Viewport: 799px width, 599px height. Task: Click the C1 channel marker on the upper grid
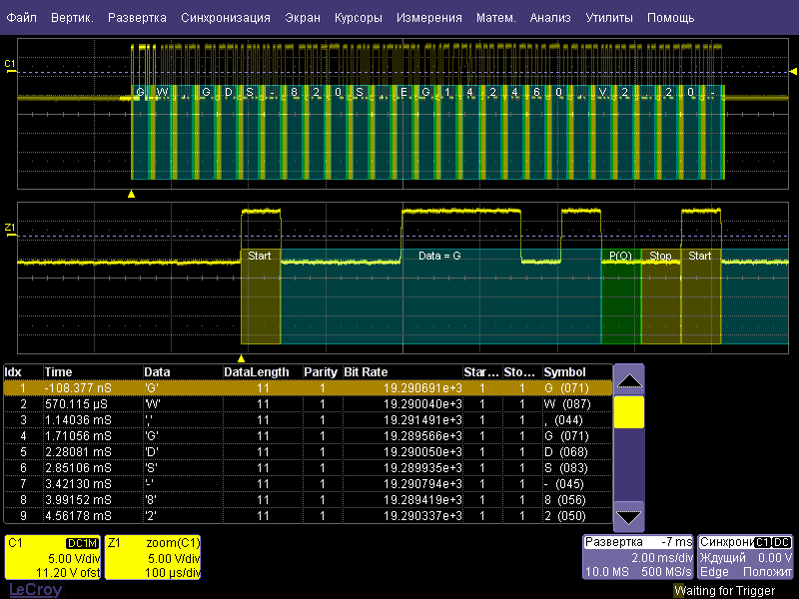pyautogui.click(x=11, y=65)
